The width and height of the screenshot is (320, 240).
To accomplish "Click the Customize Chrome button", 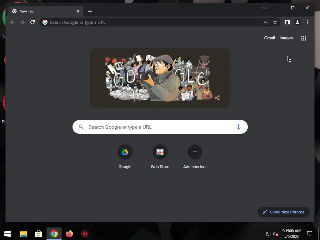I will pos(283,212).
